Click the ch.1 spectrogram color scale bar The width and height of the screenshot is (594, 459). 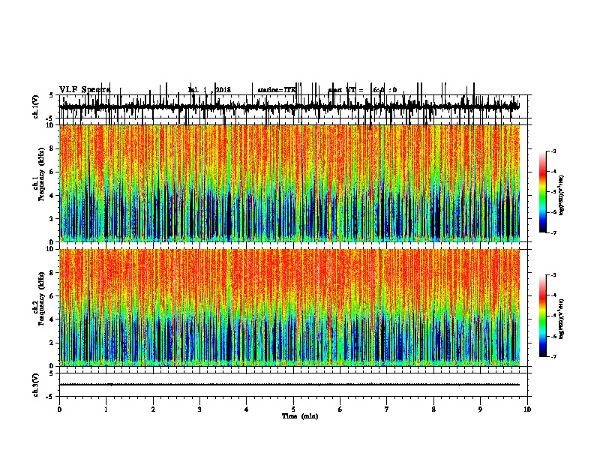tap(543, 192)
